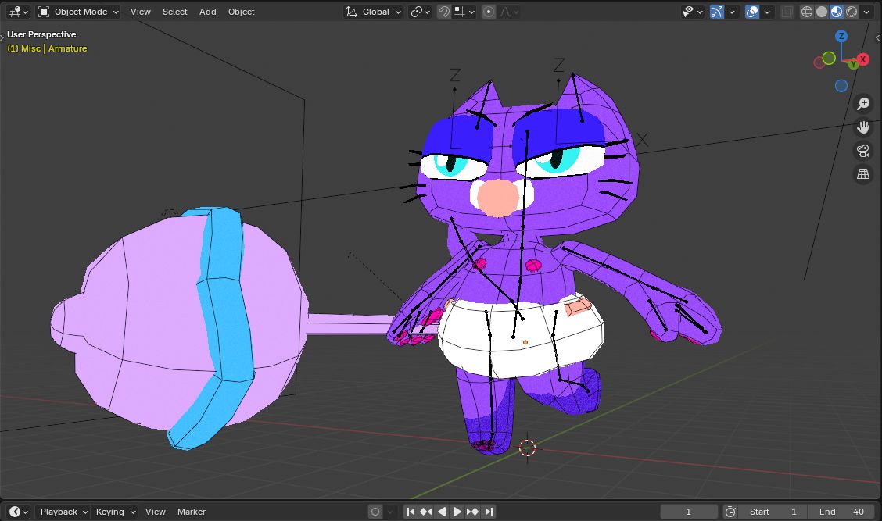This screenshot has height=521, width=882.
Task: Toggle preview range stopwatch icon
Action: click(730, 512)
